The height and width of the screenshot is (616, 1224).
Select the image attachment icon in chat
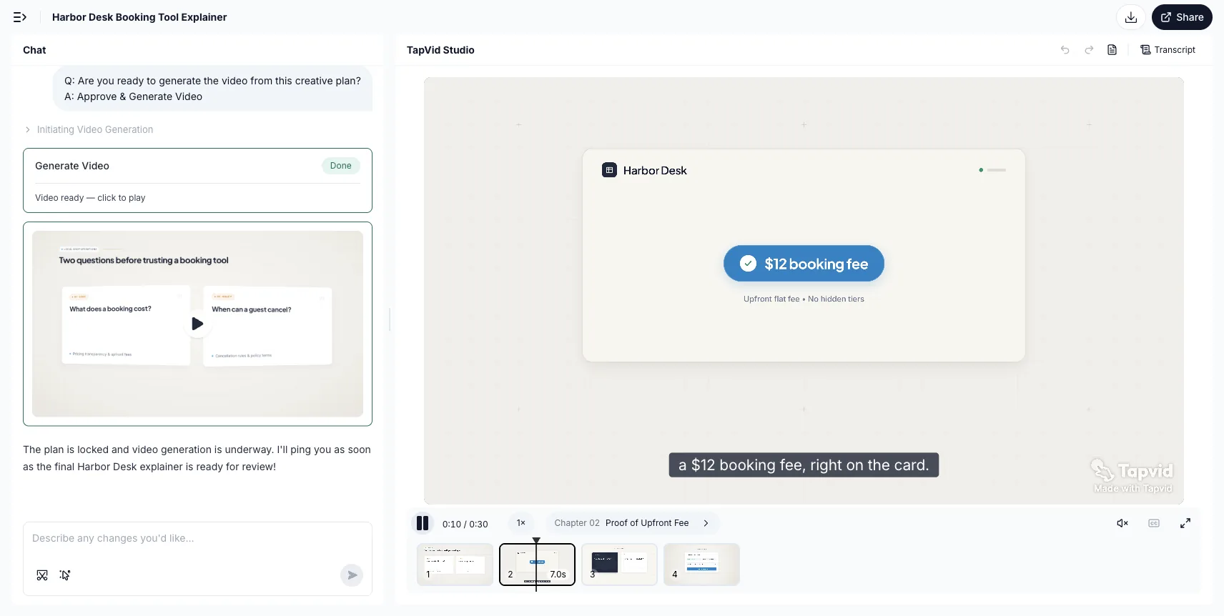click(42, 575)
